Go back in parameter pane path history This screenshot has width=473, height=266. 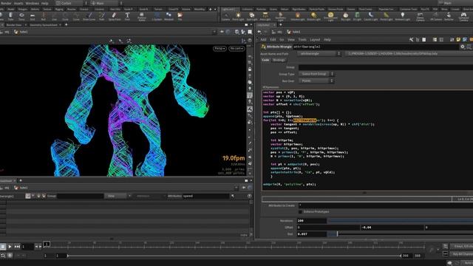pyautogui.click(x=259, y=32)
